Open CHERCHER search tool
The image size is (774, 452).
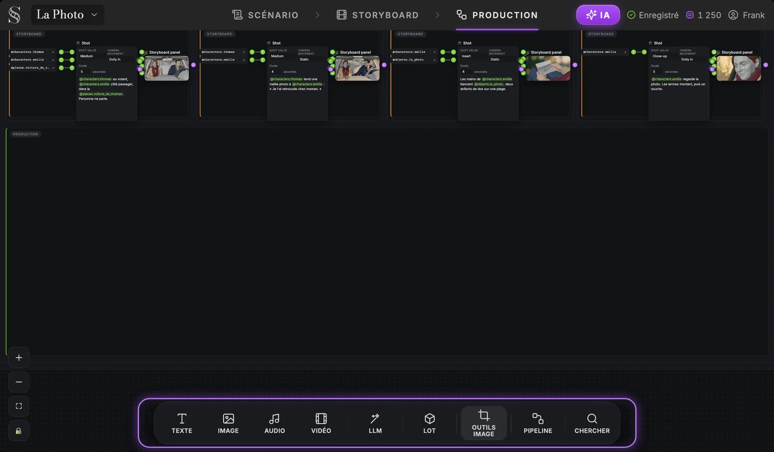(592, 423)
